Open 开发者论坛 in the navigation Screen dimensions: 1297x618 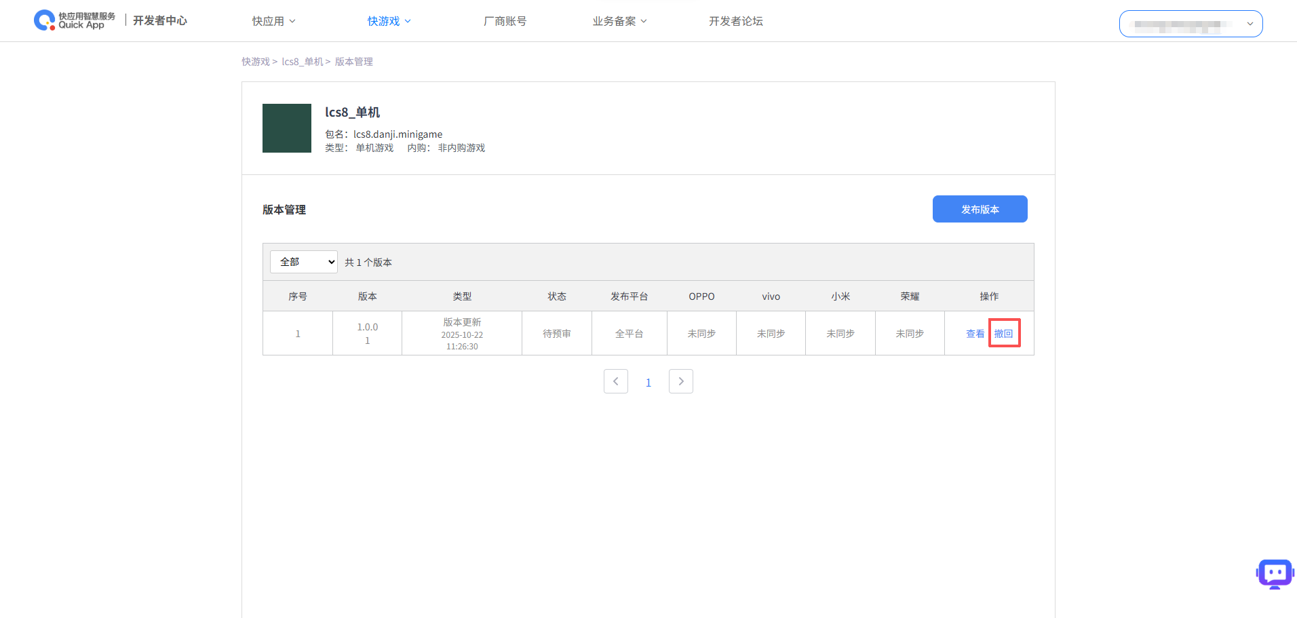(735, 21)
